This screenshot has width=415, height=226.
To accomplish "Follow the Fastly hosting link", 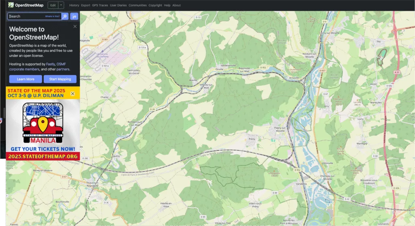I will 50,64.
